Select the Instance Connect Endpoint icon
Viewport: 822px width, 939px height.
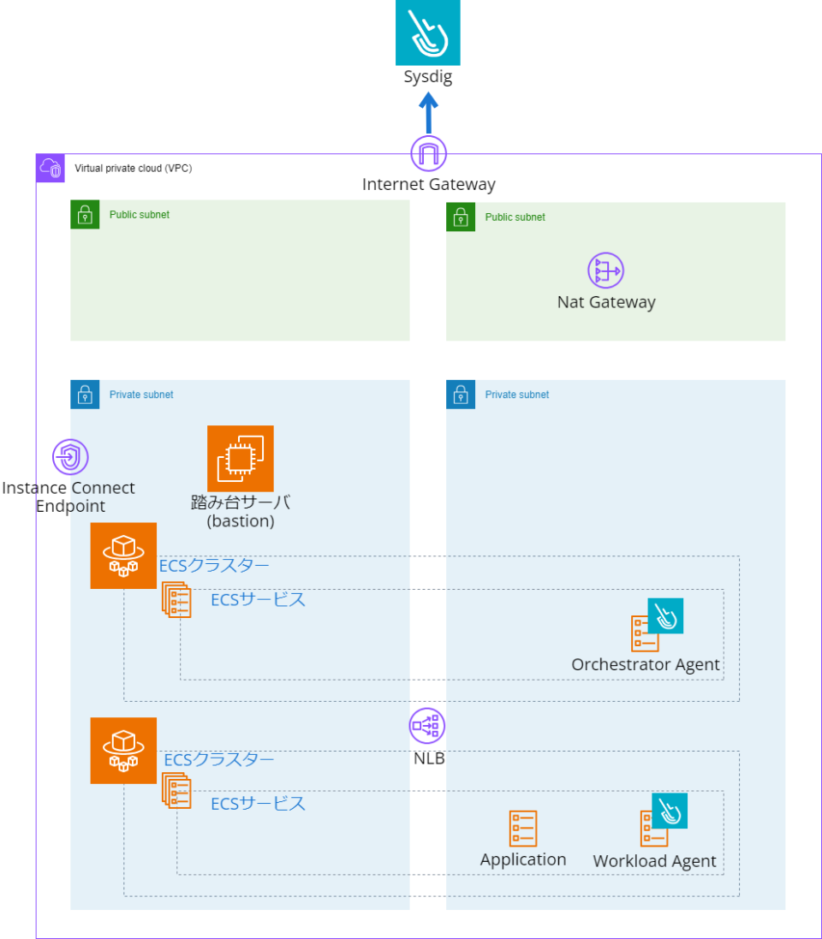tap(70, 457)
